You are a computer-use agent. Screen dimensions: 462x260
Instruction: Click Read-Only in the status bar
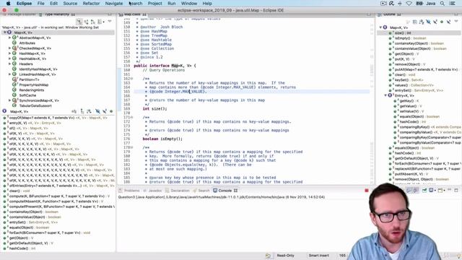click(286, 256)
